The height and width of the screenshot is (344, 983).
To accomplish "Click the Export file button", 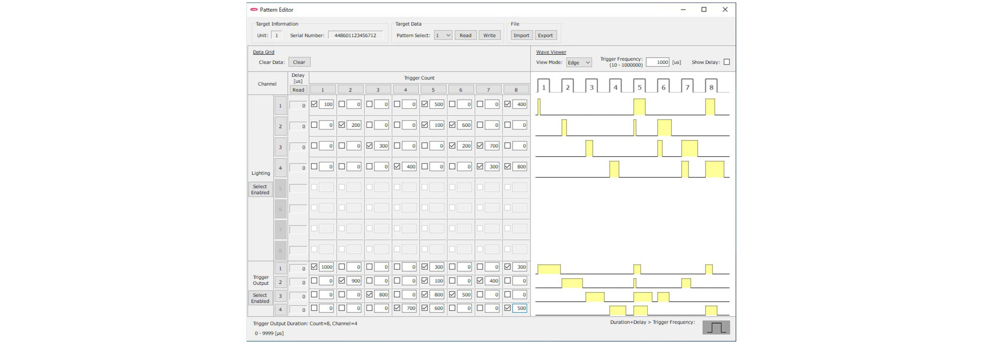I will [x=545, y=35].
